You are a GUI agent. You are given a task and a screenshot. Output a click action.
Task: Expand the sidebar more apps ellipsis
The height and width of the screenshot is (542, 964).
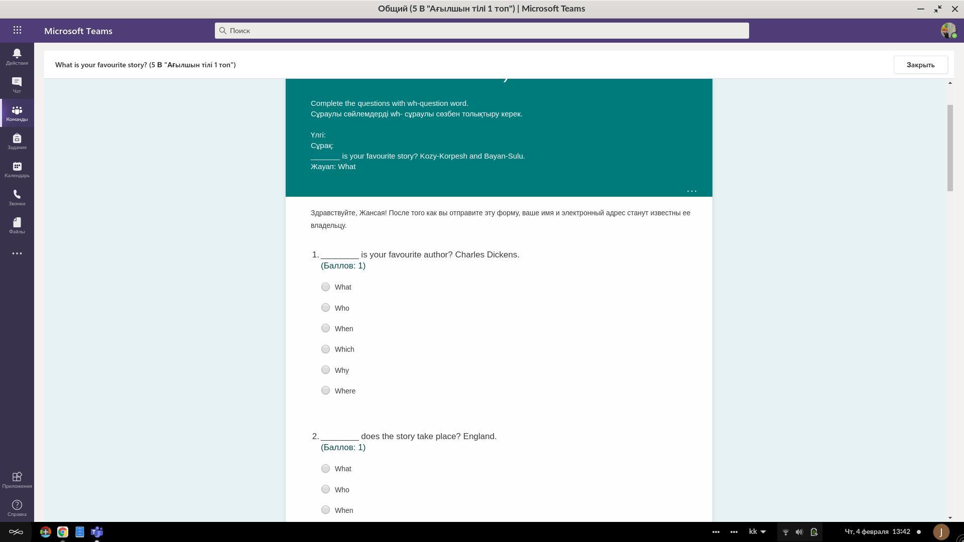[17, 253]
